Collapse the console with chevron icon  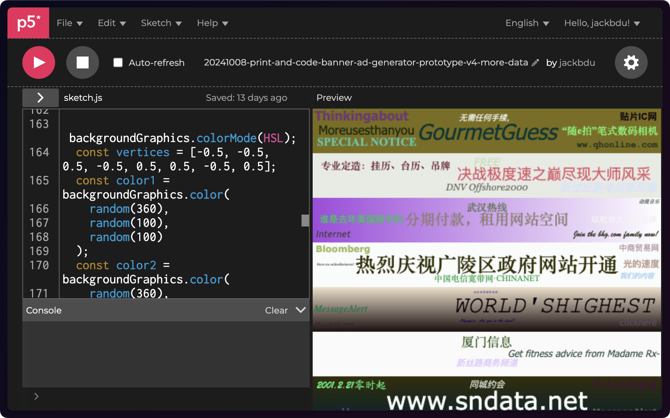click(x=300, y=310)
